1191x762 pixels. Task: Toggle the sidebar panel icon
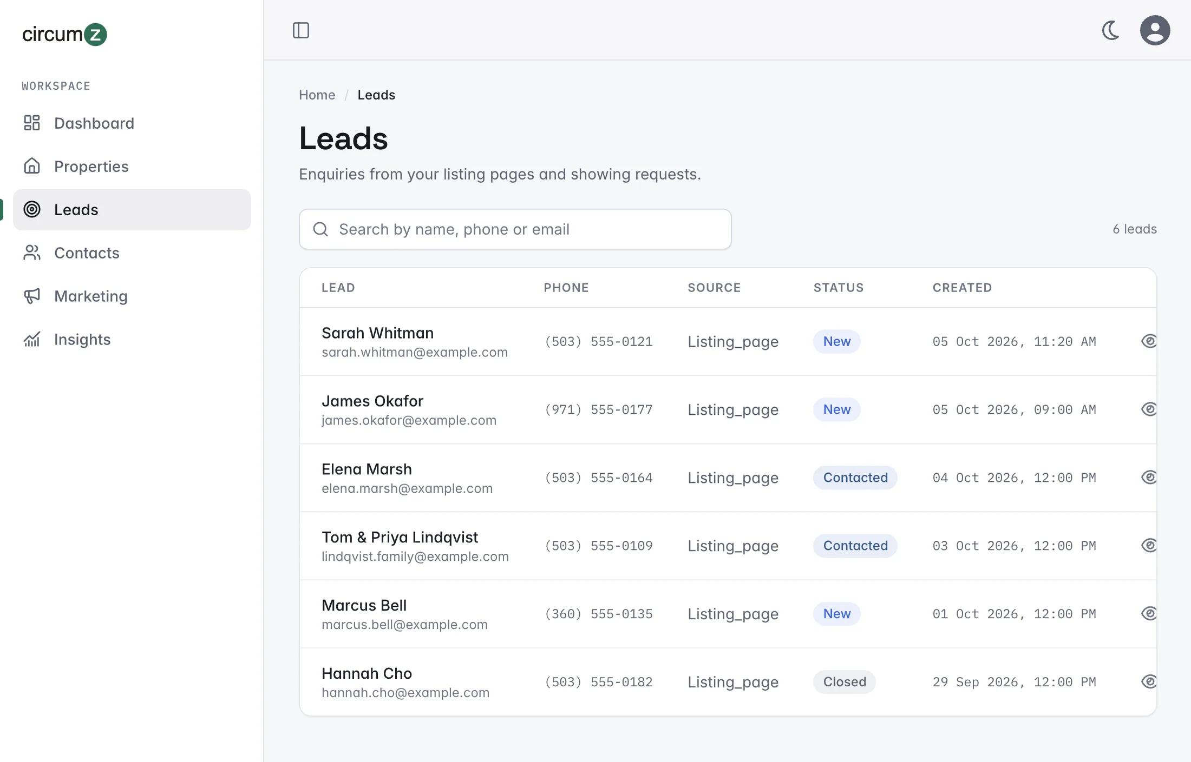(x=301, y=30)
